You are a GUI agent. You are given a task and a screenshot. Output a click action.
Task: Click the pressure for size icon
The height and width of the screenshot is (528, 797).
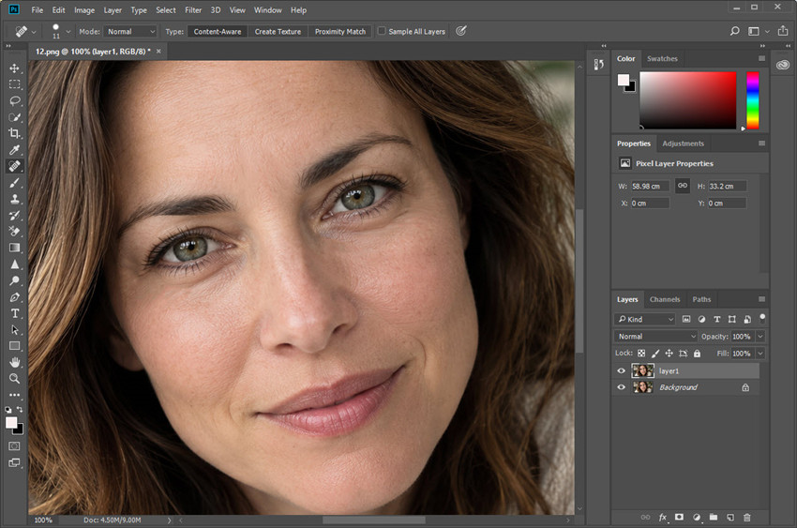461,31
